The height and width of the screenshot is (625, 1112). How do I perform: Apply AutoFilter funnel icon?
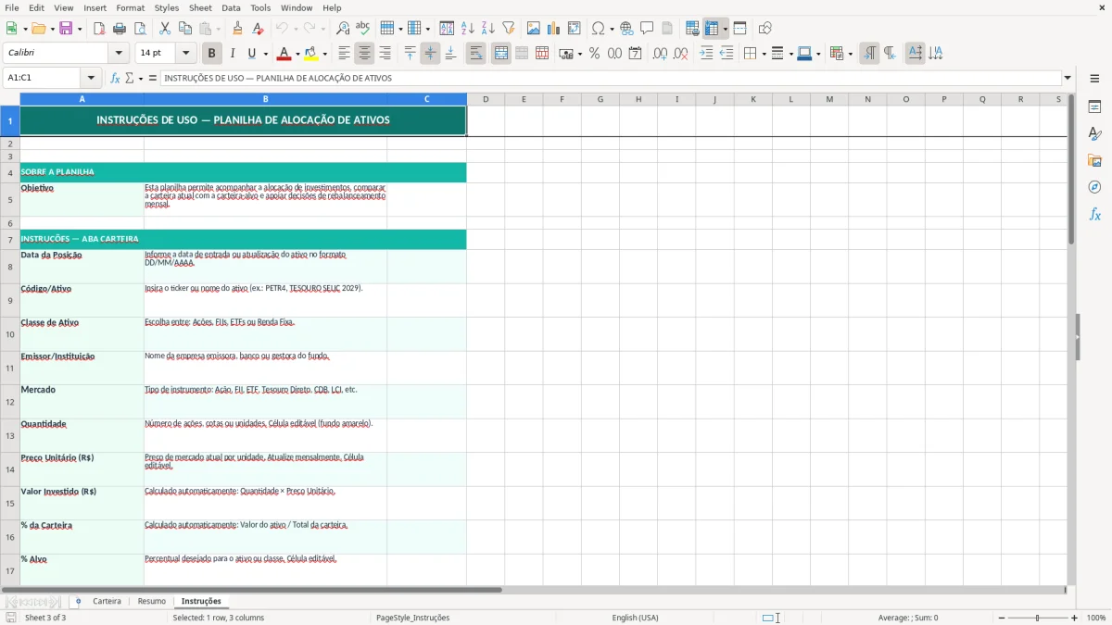coord(509,29)
